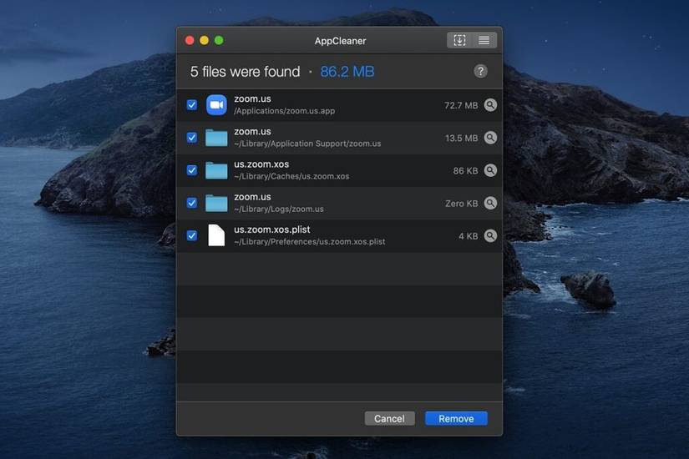Click the 72.7 MB size value
689x459 pixels.
coord(461,105)
